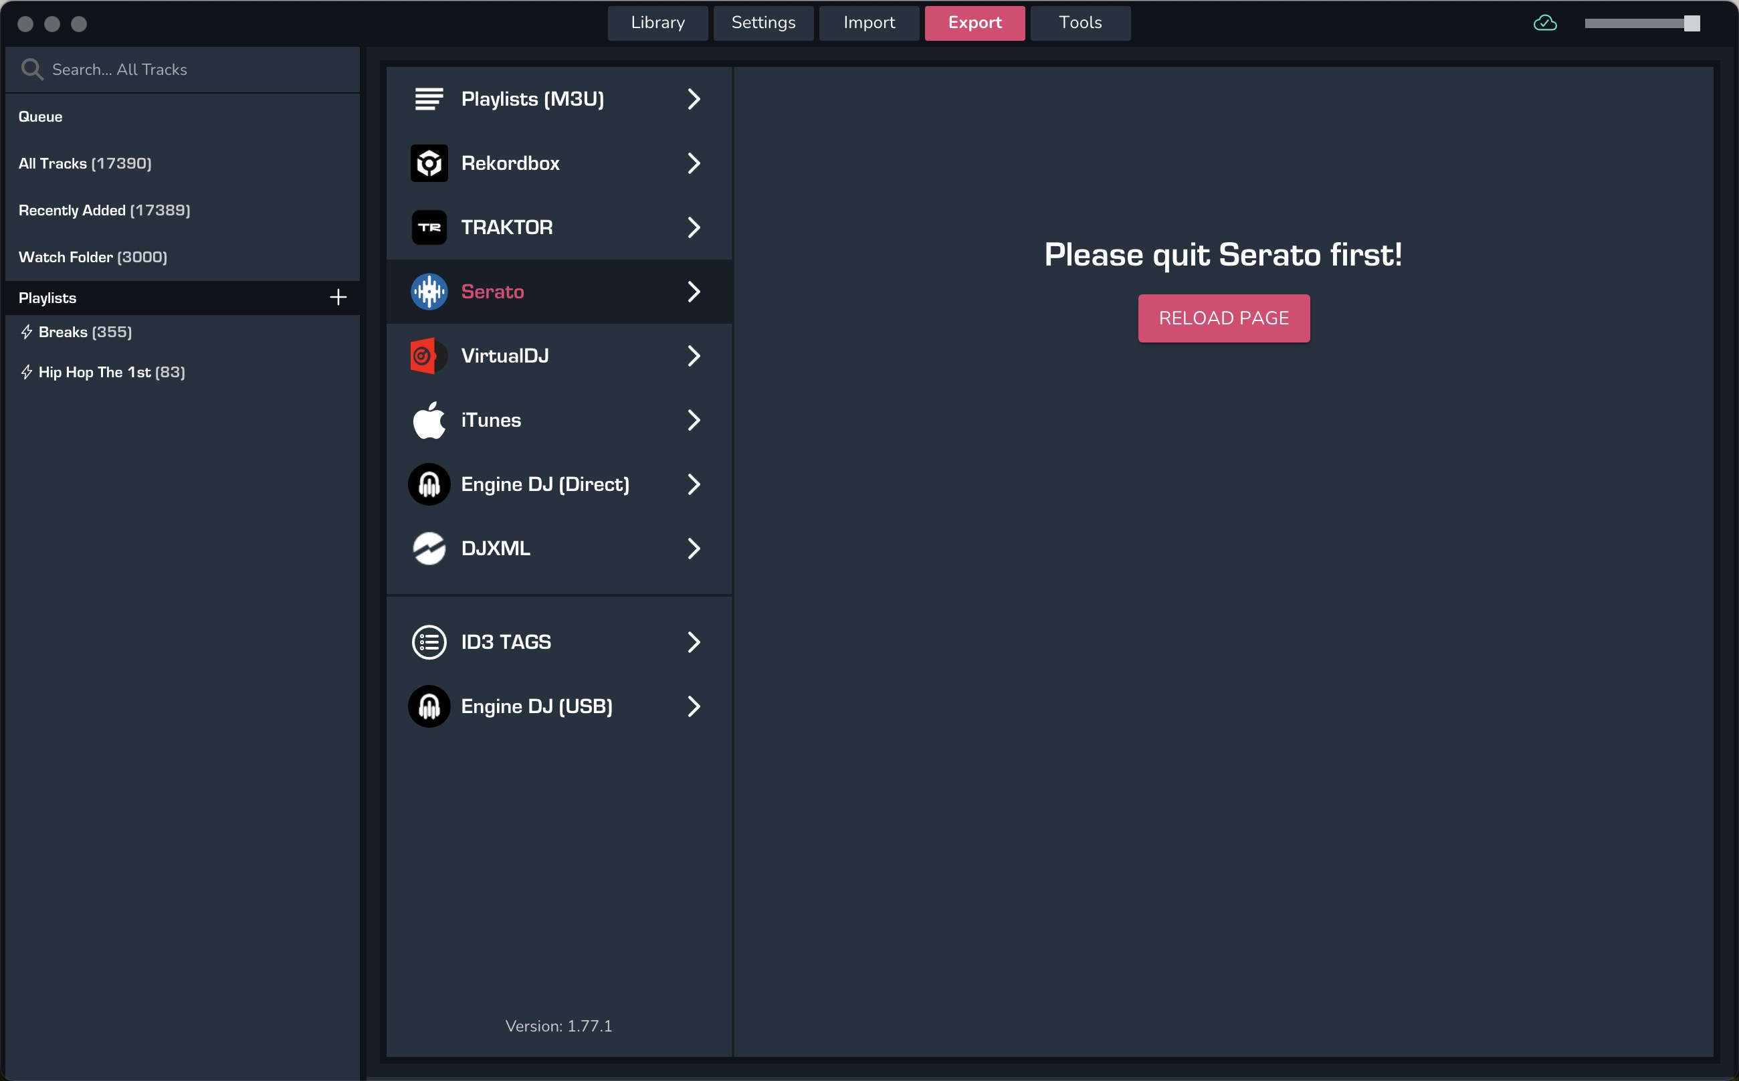Add new playlist with plus icon
Viewport: 1739px width, 1081px height.
[x=338, y=298]
